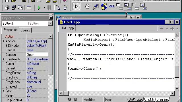Expand the Font property
The image size is (182, 102).
3,91
